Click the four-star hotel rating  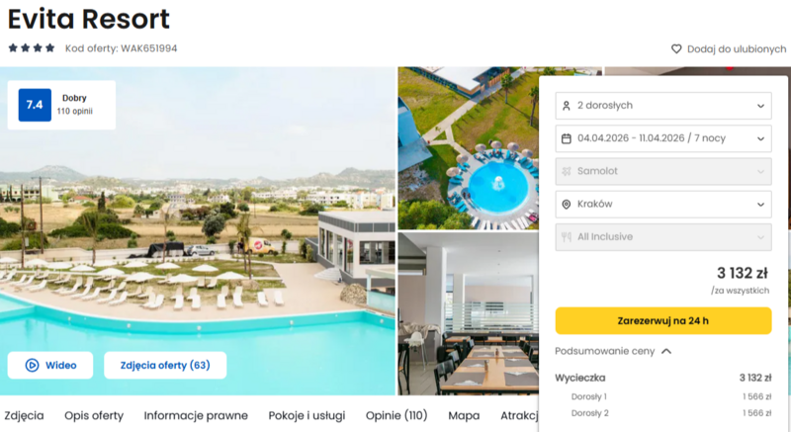click(x=32, y=48)
